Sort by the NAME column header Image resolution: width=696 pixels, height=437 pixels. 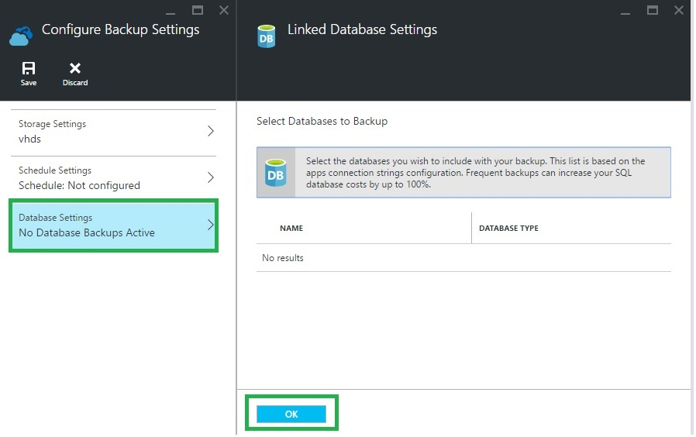pos(291,229)
